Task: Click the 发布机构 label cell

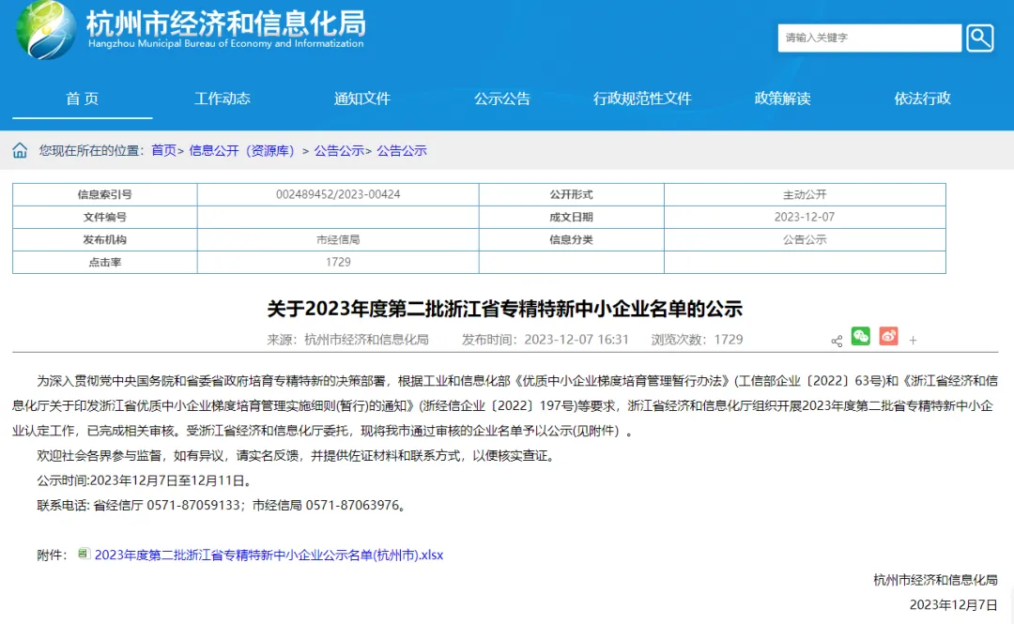Action: [105, 240]
